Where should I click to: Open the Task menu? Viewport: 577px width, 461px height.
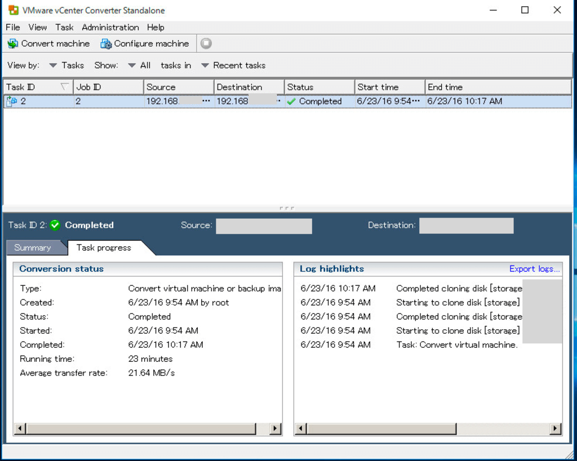(64, 27)
